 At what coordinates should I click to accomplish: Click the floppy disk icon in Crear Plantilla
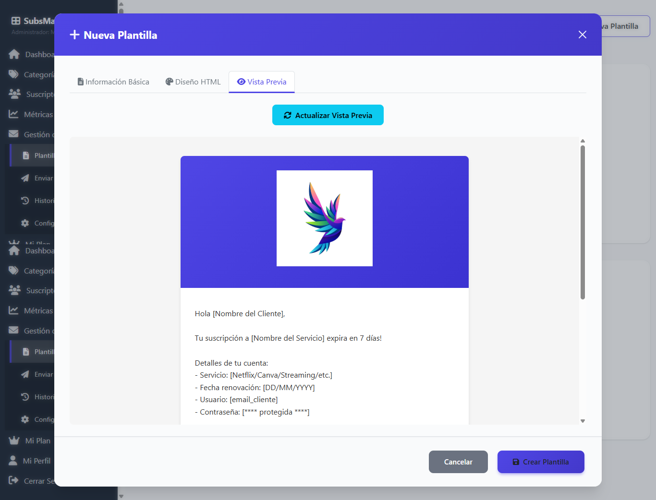tap(516, 462)
